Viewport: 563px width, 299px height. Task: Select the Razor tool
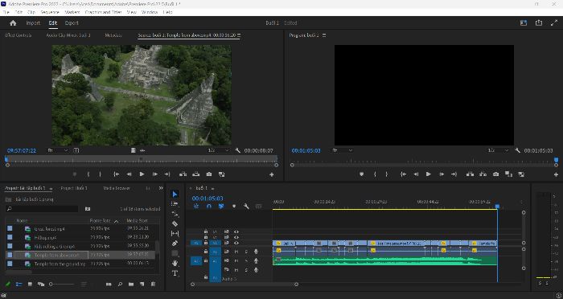pos(175,223)
